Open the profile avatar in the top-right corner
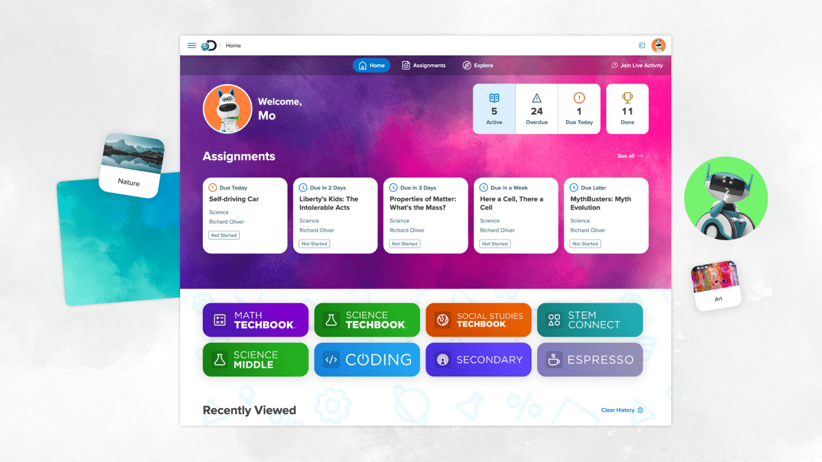 (x=658, y=46)
